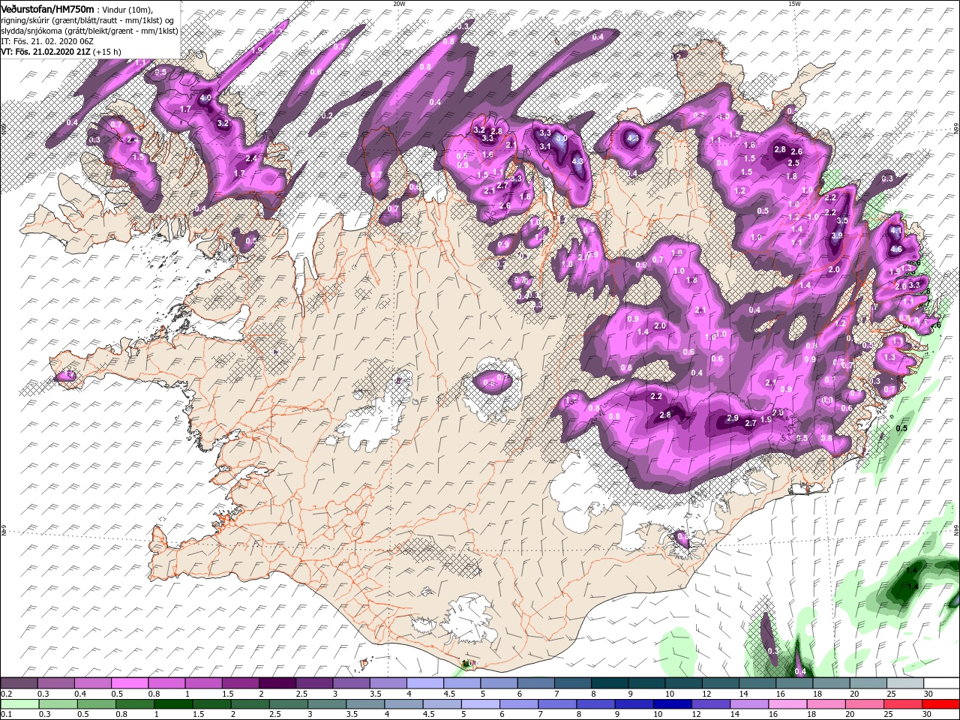
Task: Click the 2.9 snowfall value on the map
Action: tap(733, 418)
